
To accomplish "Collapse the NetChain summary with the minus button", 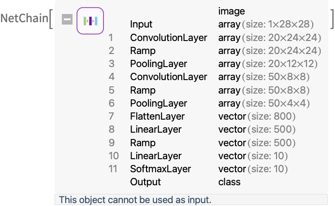I will click(67, 19).
